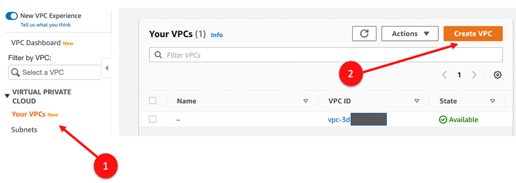Click the search icon in Filter VPCs
516x183 pixels.
click(158, 55)
